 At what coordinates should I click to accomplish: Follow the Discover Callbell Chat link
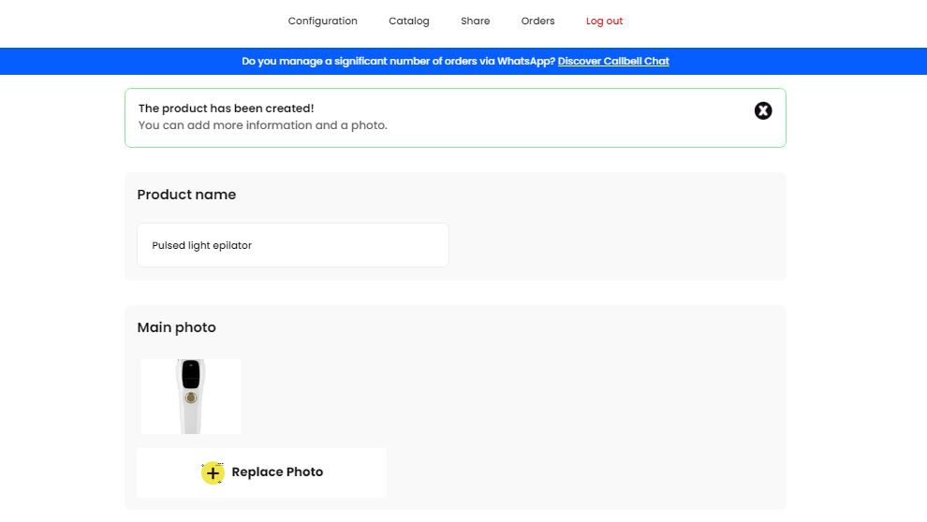click(x=613, y=62)
